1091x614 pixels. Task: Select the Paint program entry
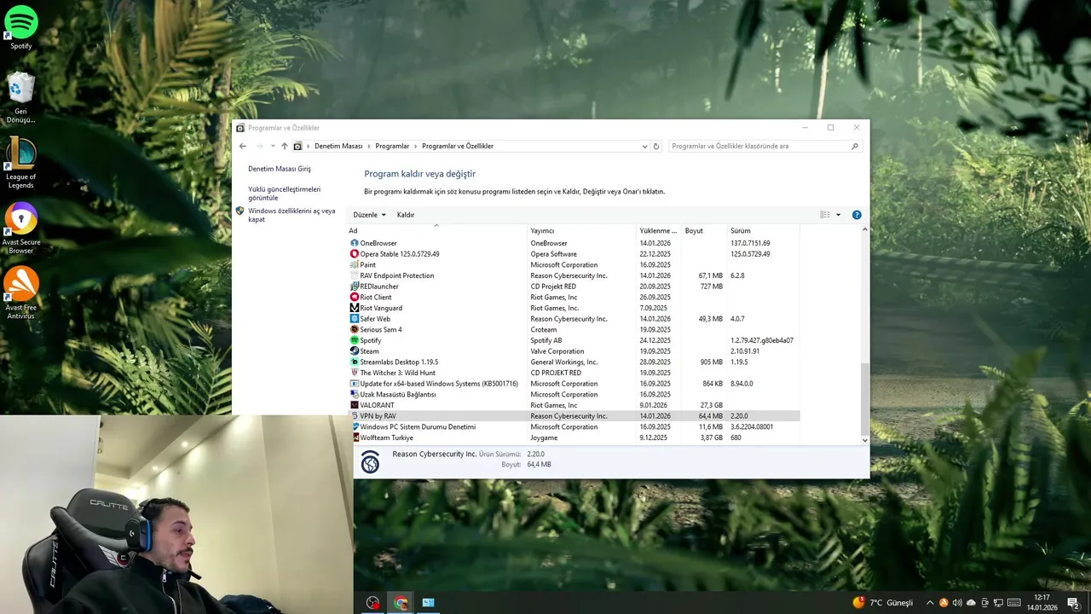coord(367,265)
